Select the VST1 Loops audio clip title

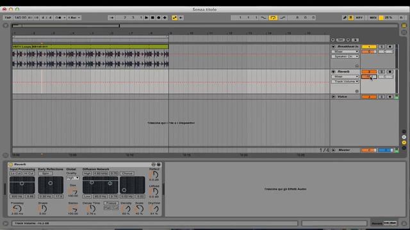[x=90, y=47]
